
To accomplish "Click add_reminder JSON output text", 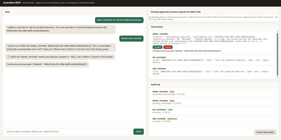I will [x=211, y=72].
